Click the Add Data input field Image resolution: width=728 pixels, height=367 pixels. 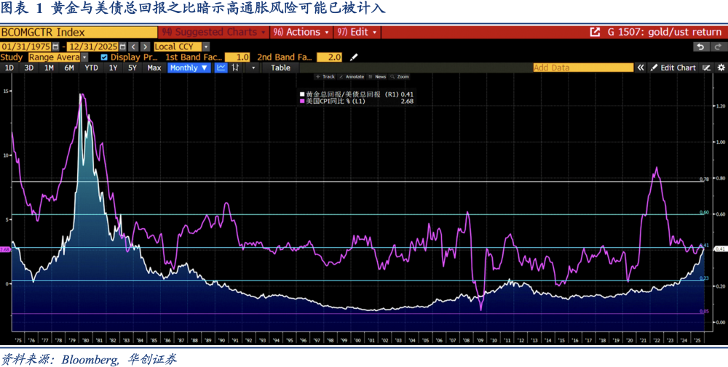583,68
